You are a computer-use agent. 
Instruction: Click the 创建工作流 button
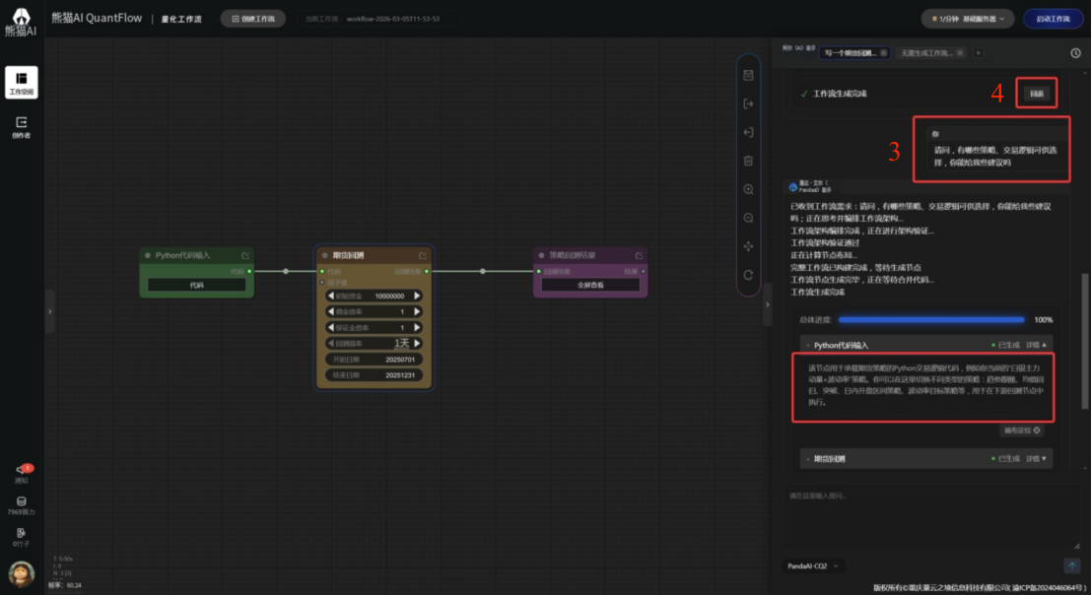coord(253,19)
